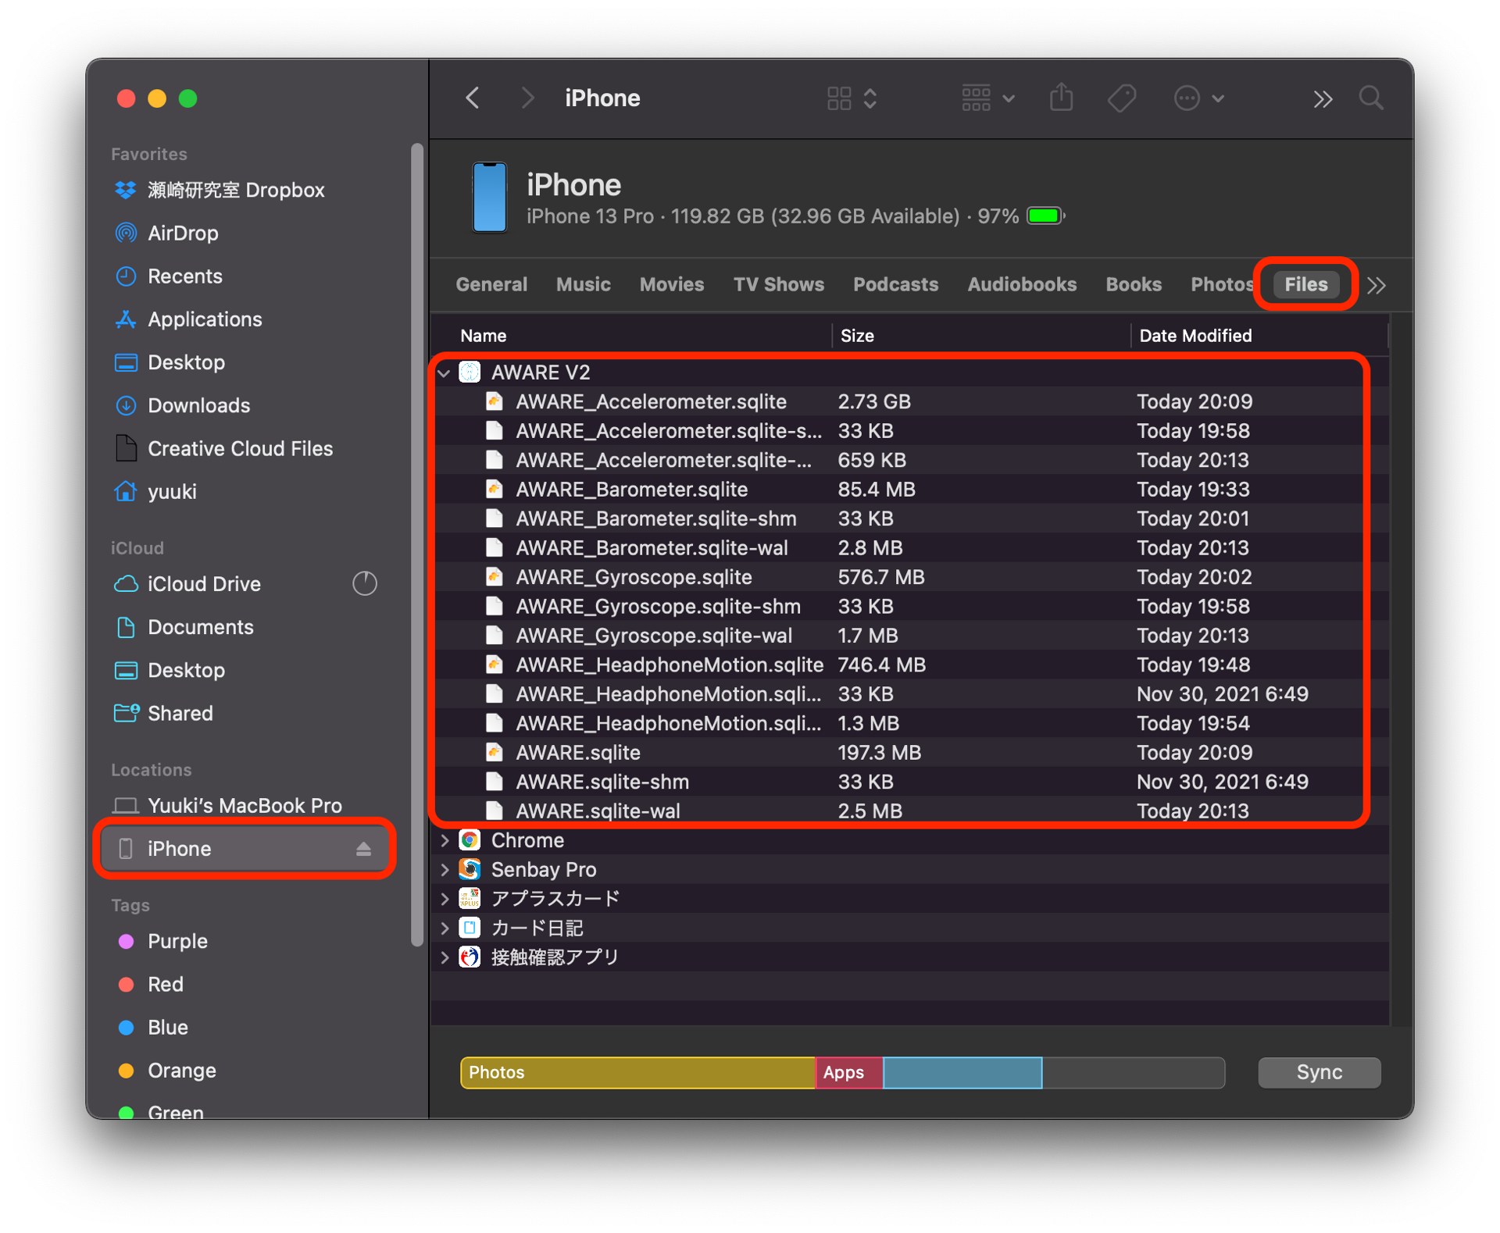
Task: Open AirDrop in the sidebar
Action: click(x=183, y=233)
